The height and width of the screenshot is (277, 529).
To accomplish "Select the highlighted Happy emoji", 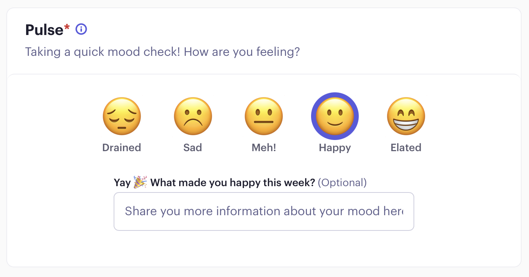I will 335,116.
